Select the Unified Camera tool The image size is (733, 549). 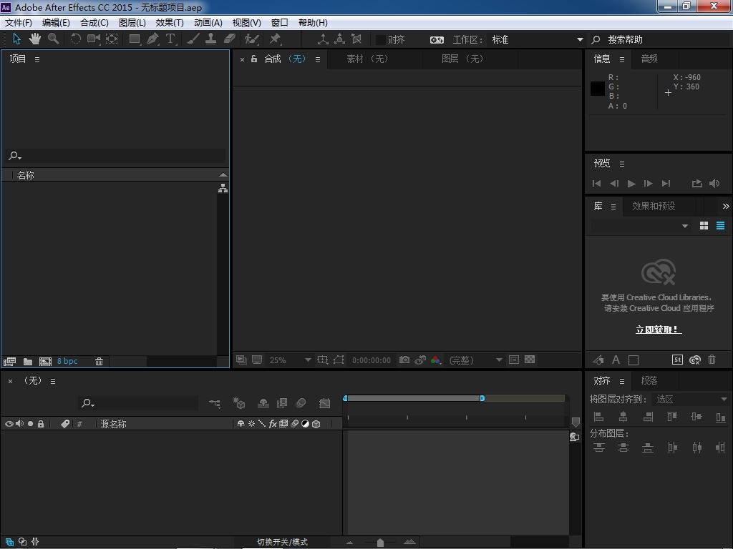coord(94,39)
